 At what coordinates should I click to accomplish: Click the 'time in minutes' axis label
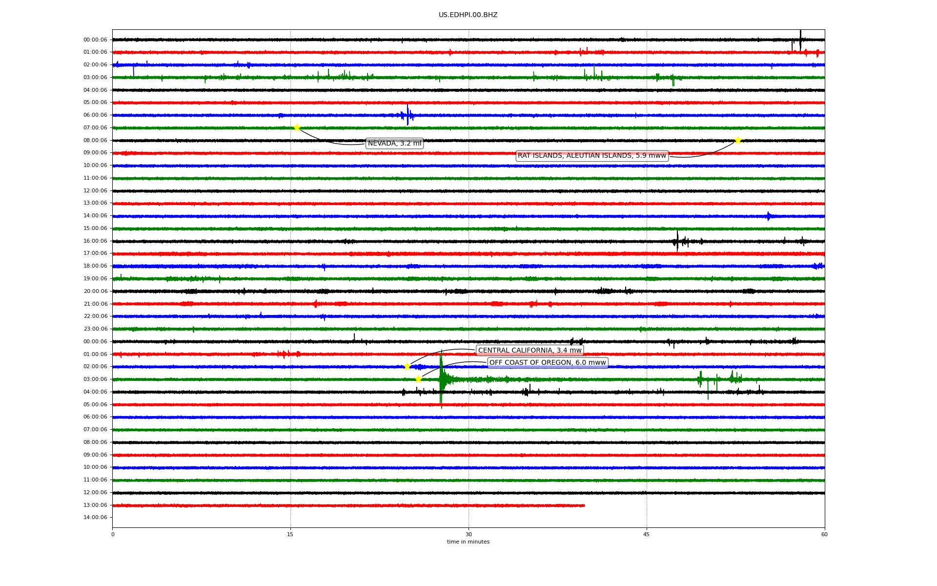[x=468, y=542]
